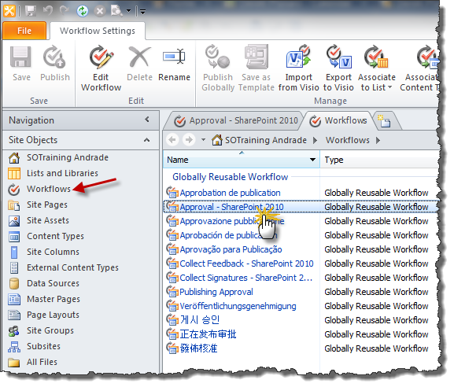Open the 게시 승인 workflow
The height and width of the screenshot is (387, 454).
200,320
